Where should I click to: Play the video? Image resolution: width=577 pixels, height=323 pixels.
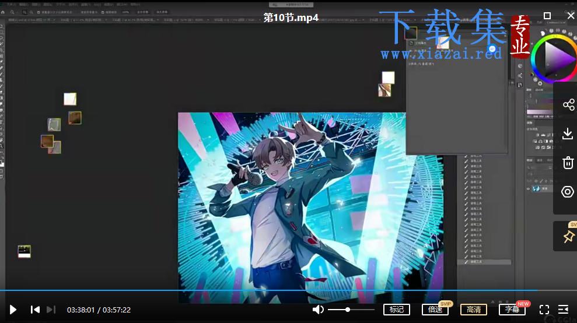13,310
